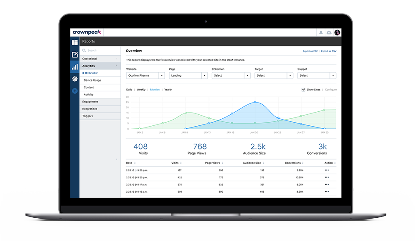Screen dimensions: 415x241
Task: Collapse the Analytics section in sidebar
Action: pos(117,66)
